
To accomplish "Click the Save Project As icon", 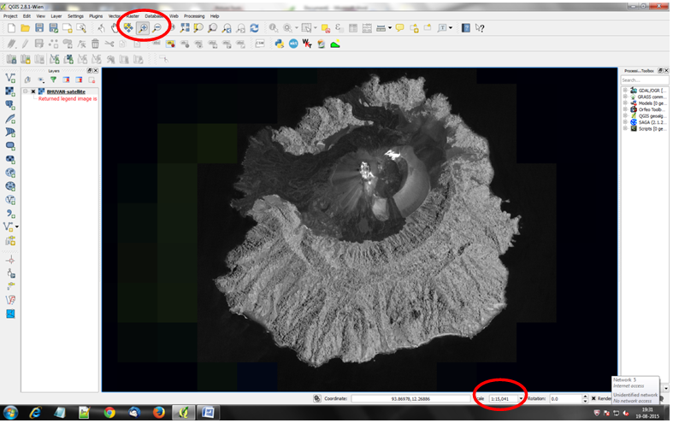I will coord(53,28).
